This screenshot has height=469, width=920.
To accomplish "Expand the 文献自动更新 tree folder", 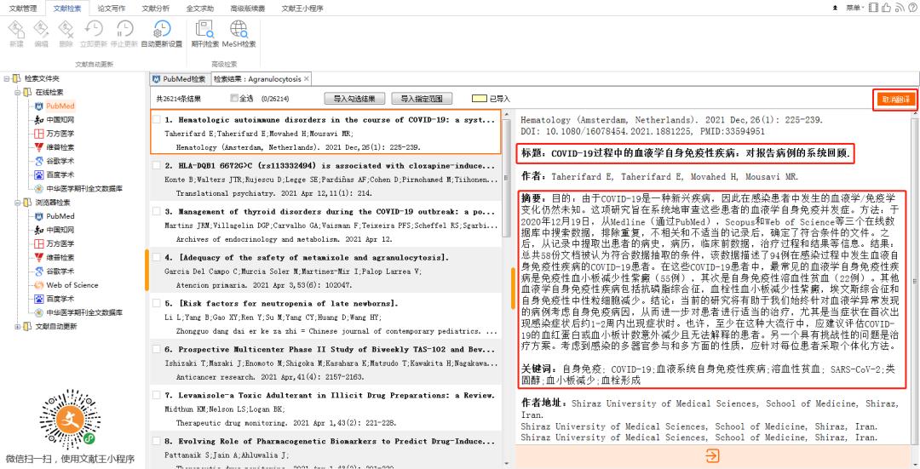I will tap(17, 327).
